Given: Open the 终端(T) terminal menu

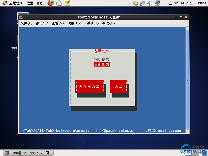Looking at the screenshot, I should click(93, 23).
